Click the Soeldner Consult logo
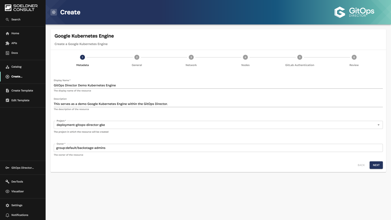Viewport: 391px width, 220px height. 21,8
